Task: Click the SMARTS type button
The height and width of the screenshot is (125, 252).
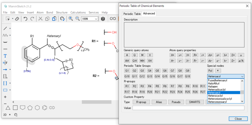Action: coord(194,102)
